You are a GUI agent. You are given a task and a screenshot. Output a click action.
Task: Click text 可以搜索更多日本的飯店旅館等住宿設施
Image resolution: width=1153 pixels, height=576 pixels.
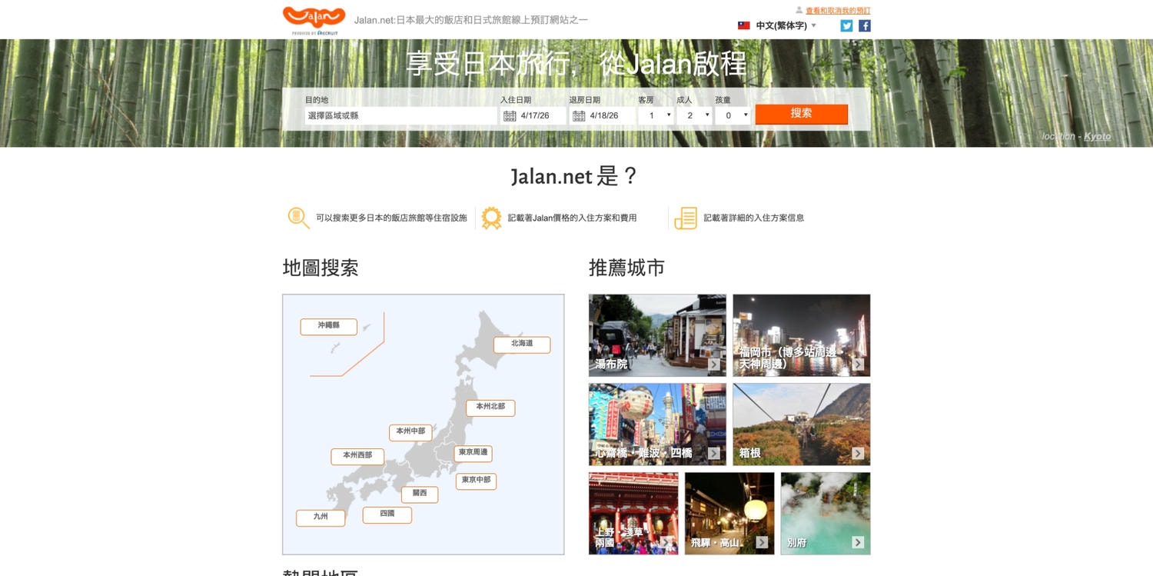tap(391, 218)
